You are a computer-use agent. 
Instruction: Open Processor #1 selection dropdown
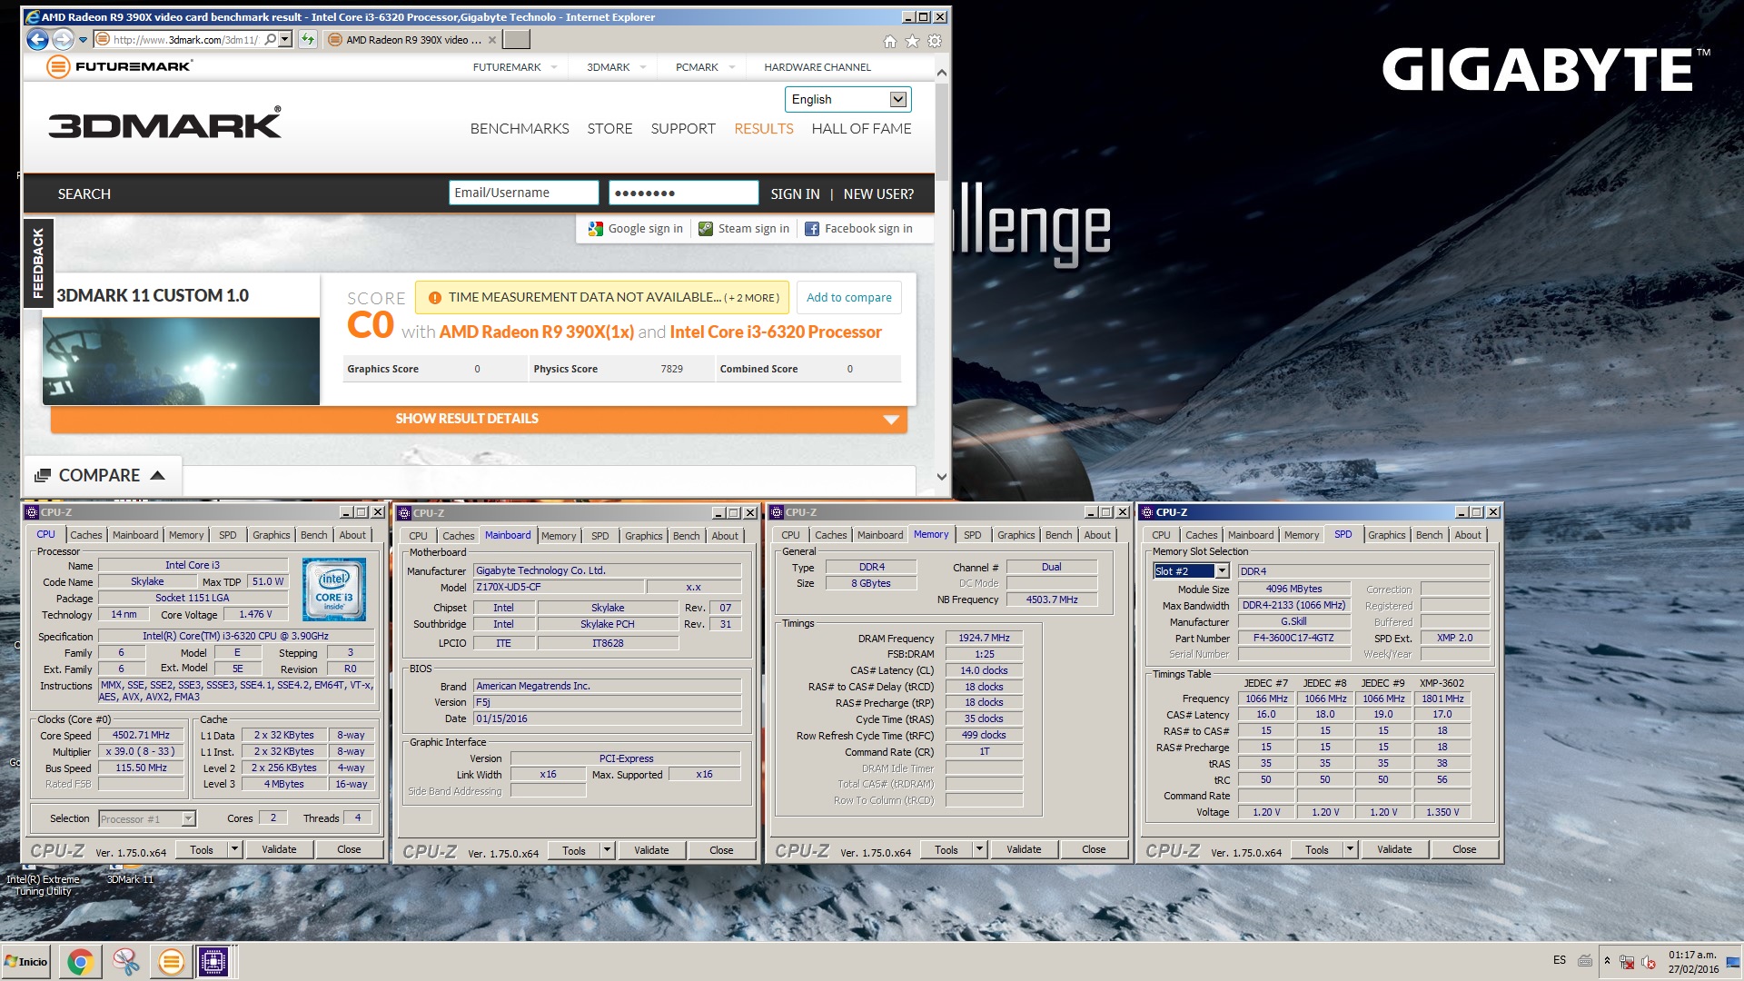188,818
